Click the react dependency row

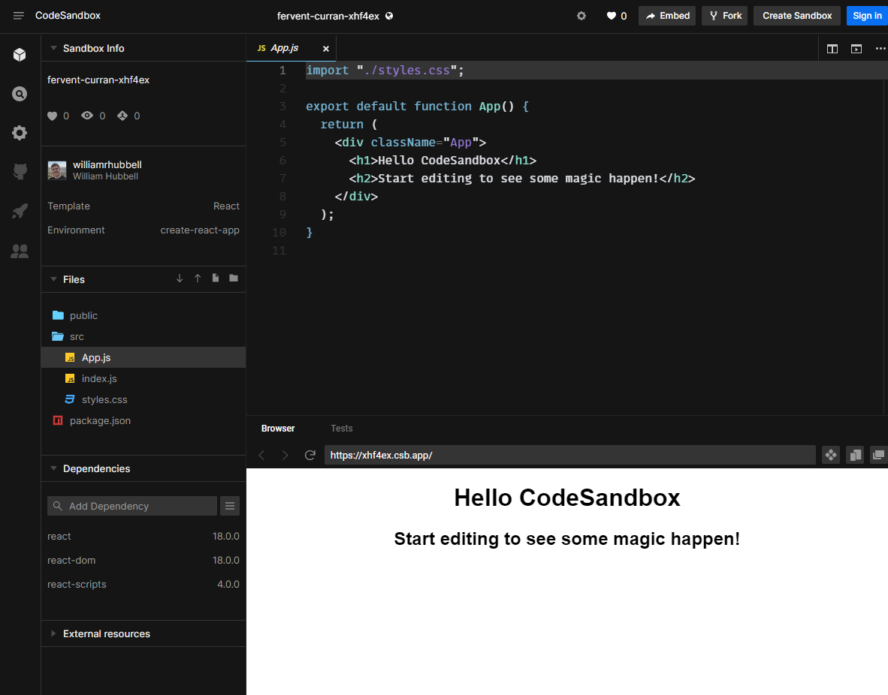(143, 536)
